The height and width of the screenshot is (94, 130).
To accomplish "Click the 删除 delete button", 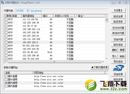I will (x=114, y=50).
